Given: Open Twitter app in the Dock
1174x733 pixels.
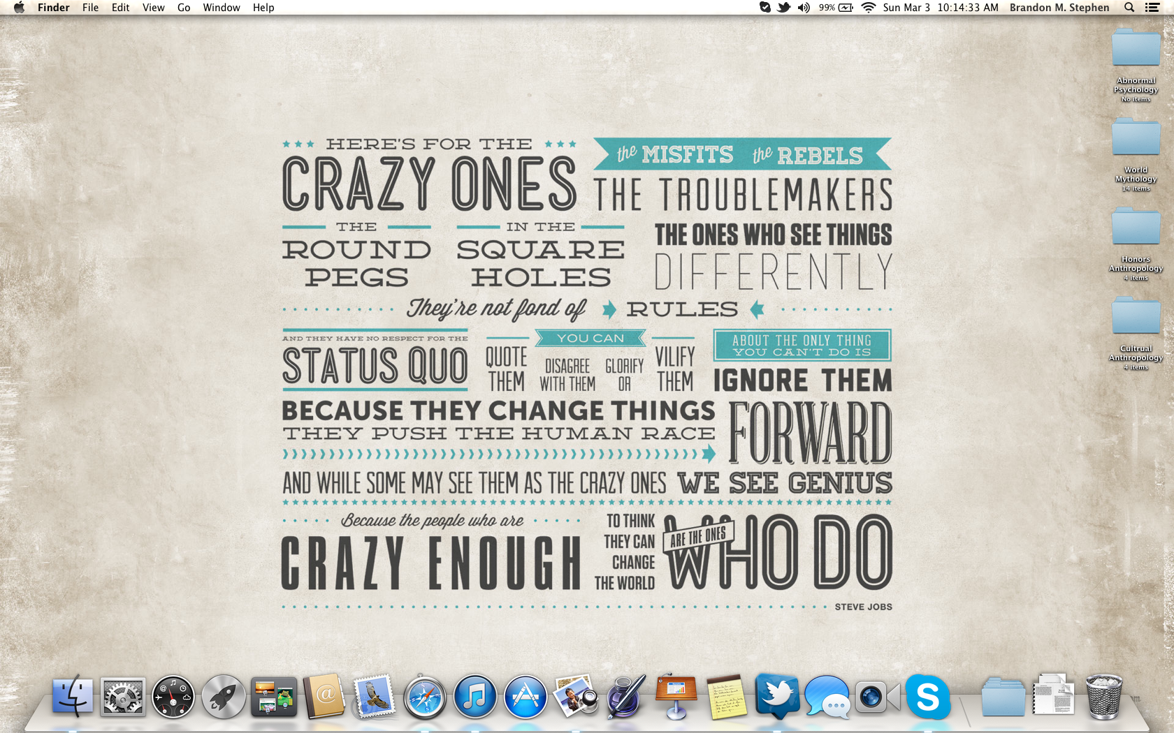Looking at the screenshot, I should point(777,697).
